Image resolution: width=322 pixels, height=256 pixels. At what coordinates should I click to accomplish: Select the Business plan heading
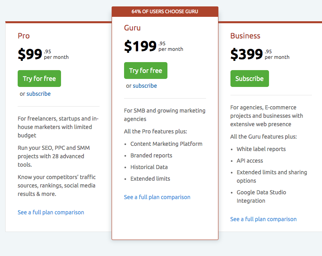coord(245,36)
